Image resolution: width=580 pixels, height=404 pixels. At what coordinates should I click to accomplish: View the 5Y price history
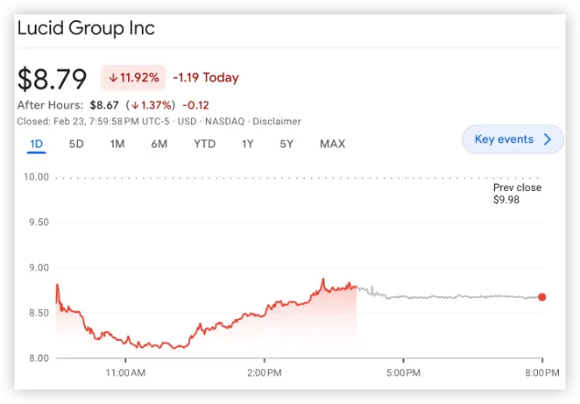[287, 144]
